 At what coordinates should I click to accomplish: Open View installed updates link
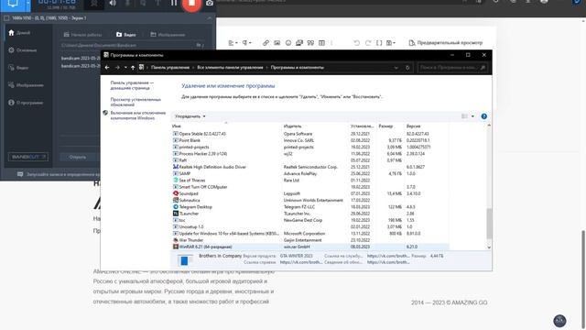click(136, 102)
